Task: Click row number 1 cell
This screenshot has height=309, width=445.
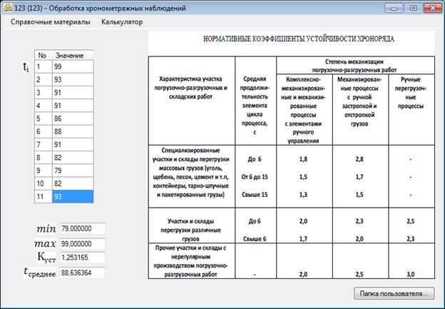Action: click(44, 66)
